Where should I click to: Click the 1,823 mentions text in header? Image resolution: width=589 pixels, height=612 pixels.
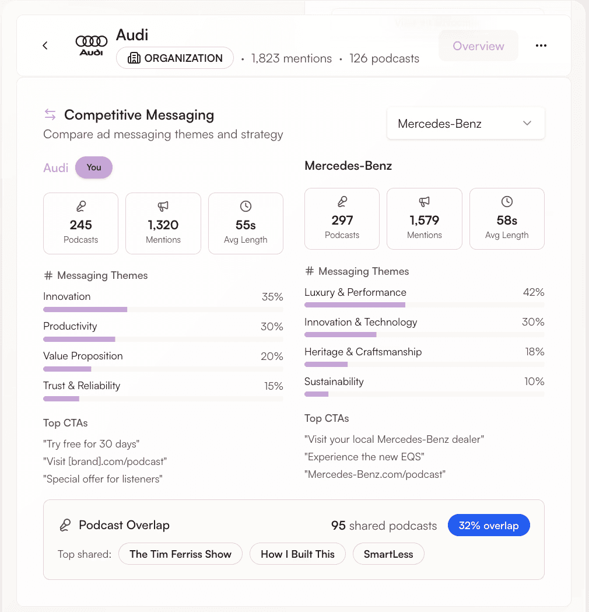(x=292, y=58)
